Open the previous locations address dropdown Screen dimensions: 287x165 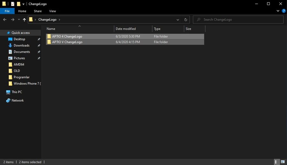click(x=178, y=20)
